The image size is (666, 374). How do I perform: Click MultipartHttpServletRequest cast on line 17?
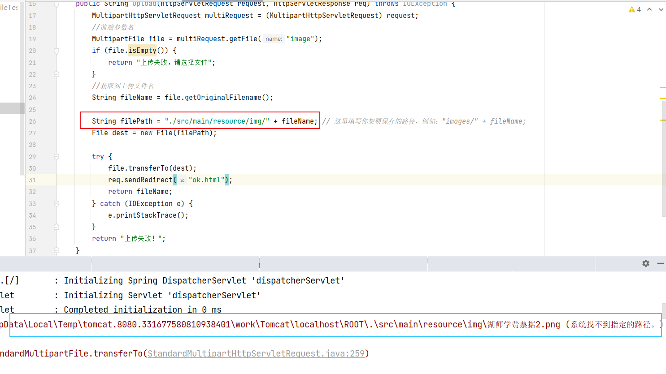[324, 15]
